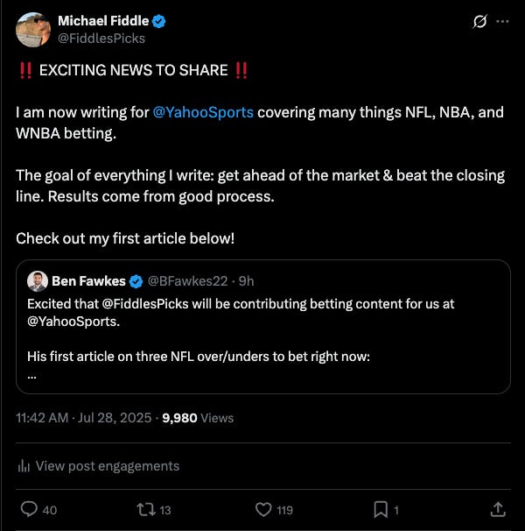Like the post with the heart icon

click(x=263, y=509)
